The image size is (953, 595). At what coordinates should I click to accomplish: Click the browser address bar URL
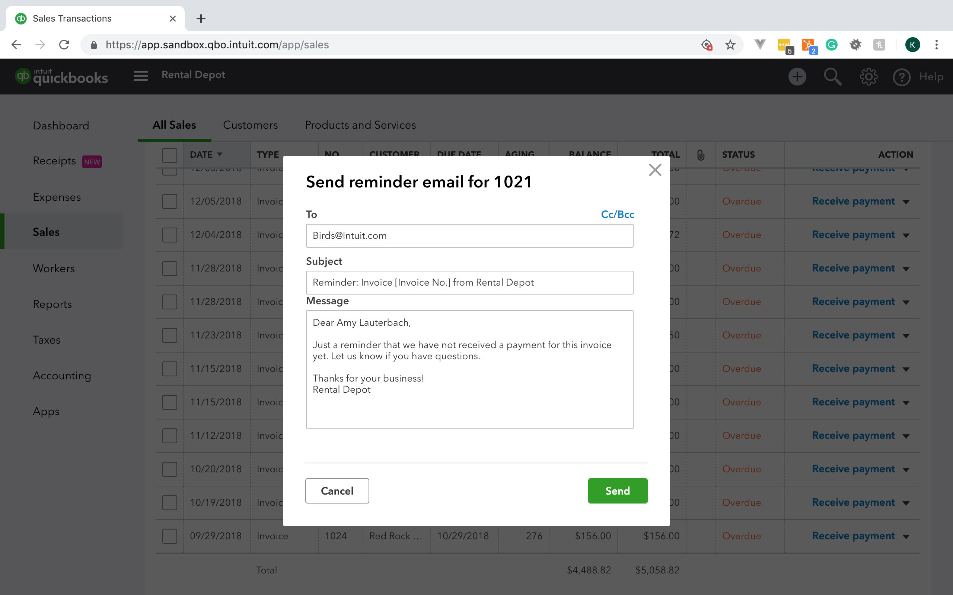tap(217, 45)
